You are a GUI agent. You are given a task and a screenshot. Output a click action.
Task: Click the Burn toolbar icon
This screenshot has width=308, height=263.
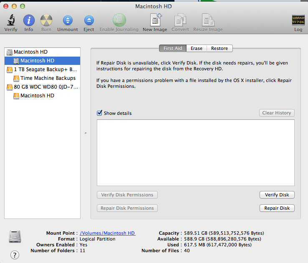pyautogui.click(x=46, y=20)
